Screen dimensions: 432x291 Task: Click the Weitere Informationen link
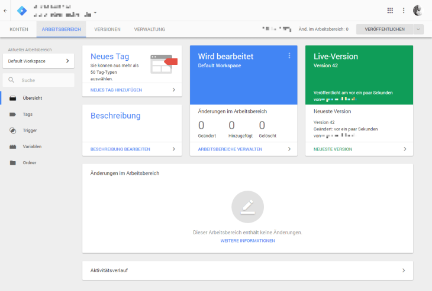click(248, 241)
